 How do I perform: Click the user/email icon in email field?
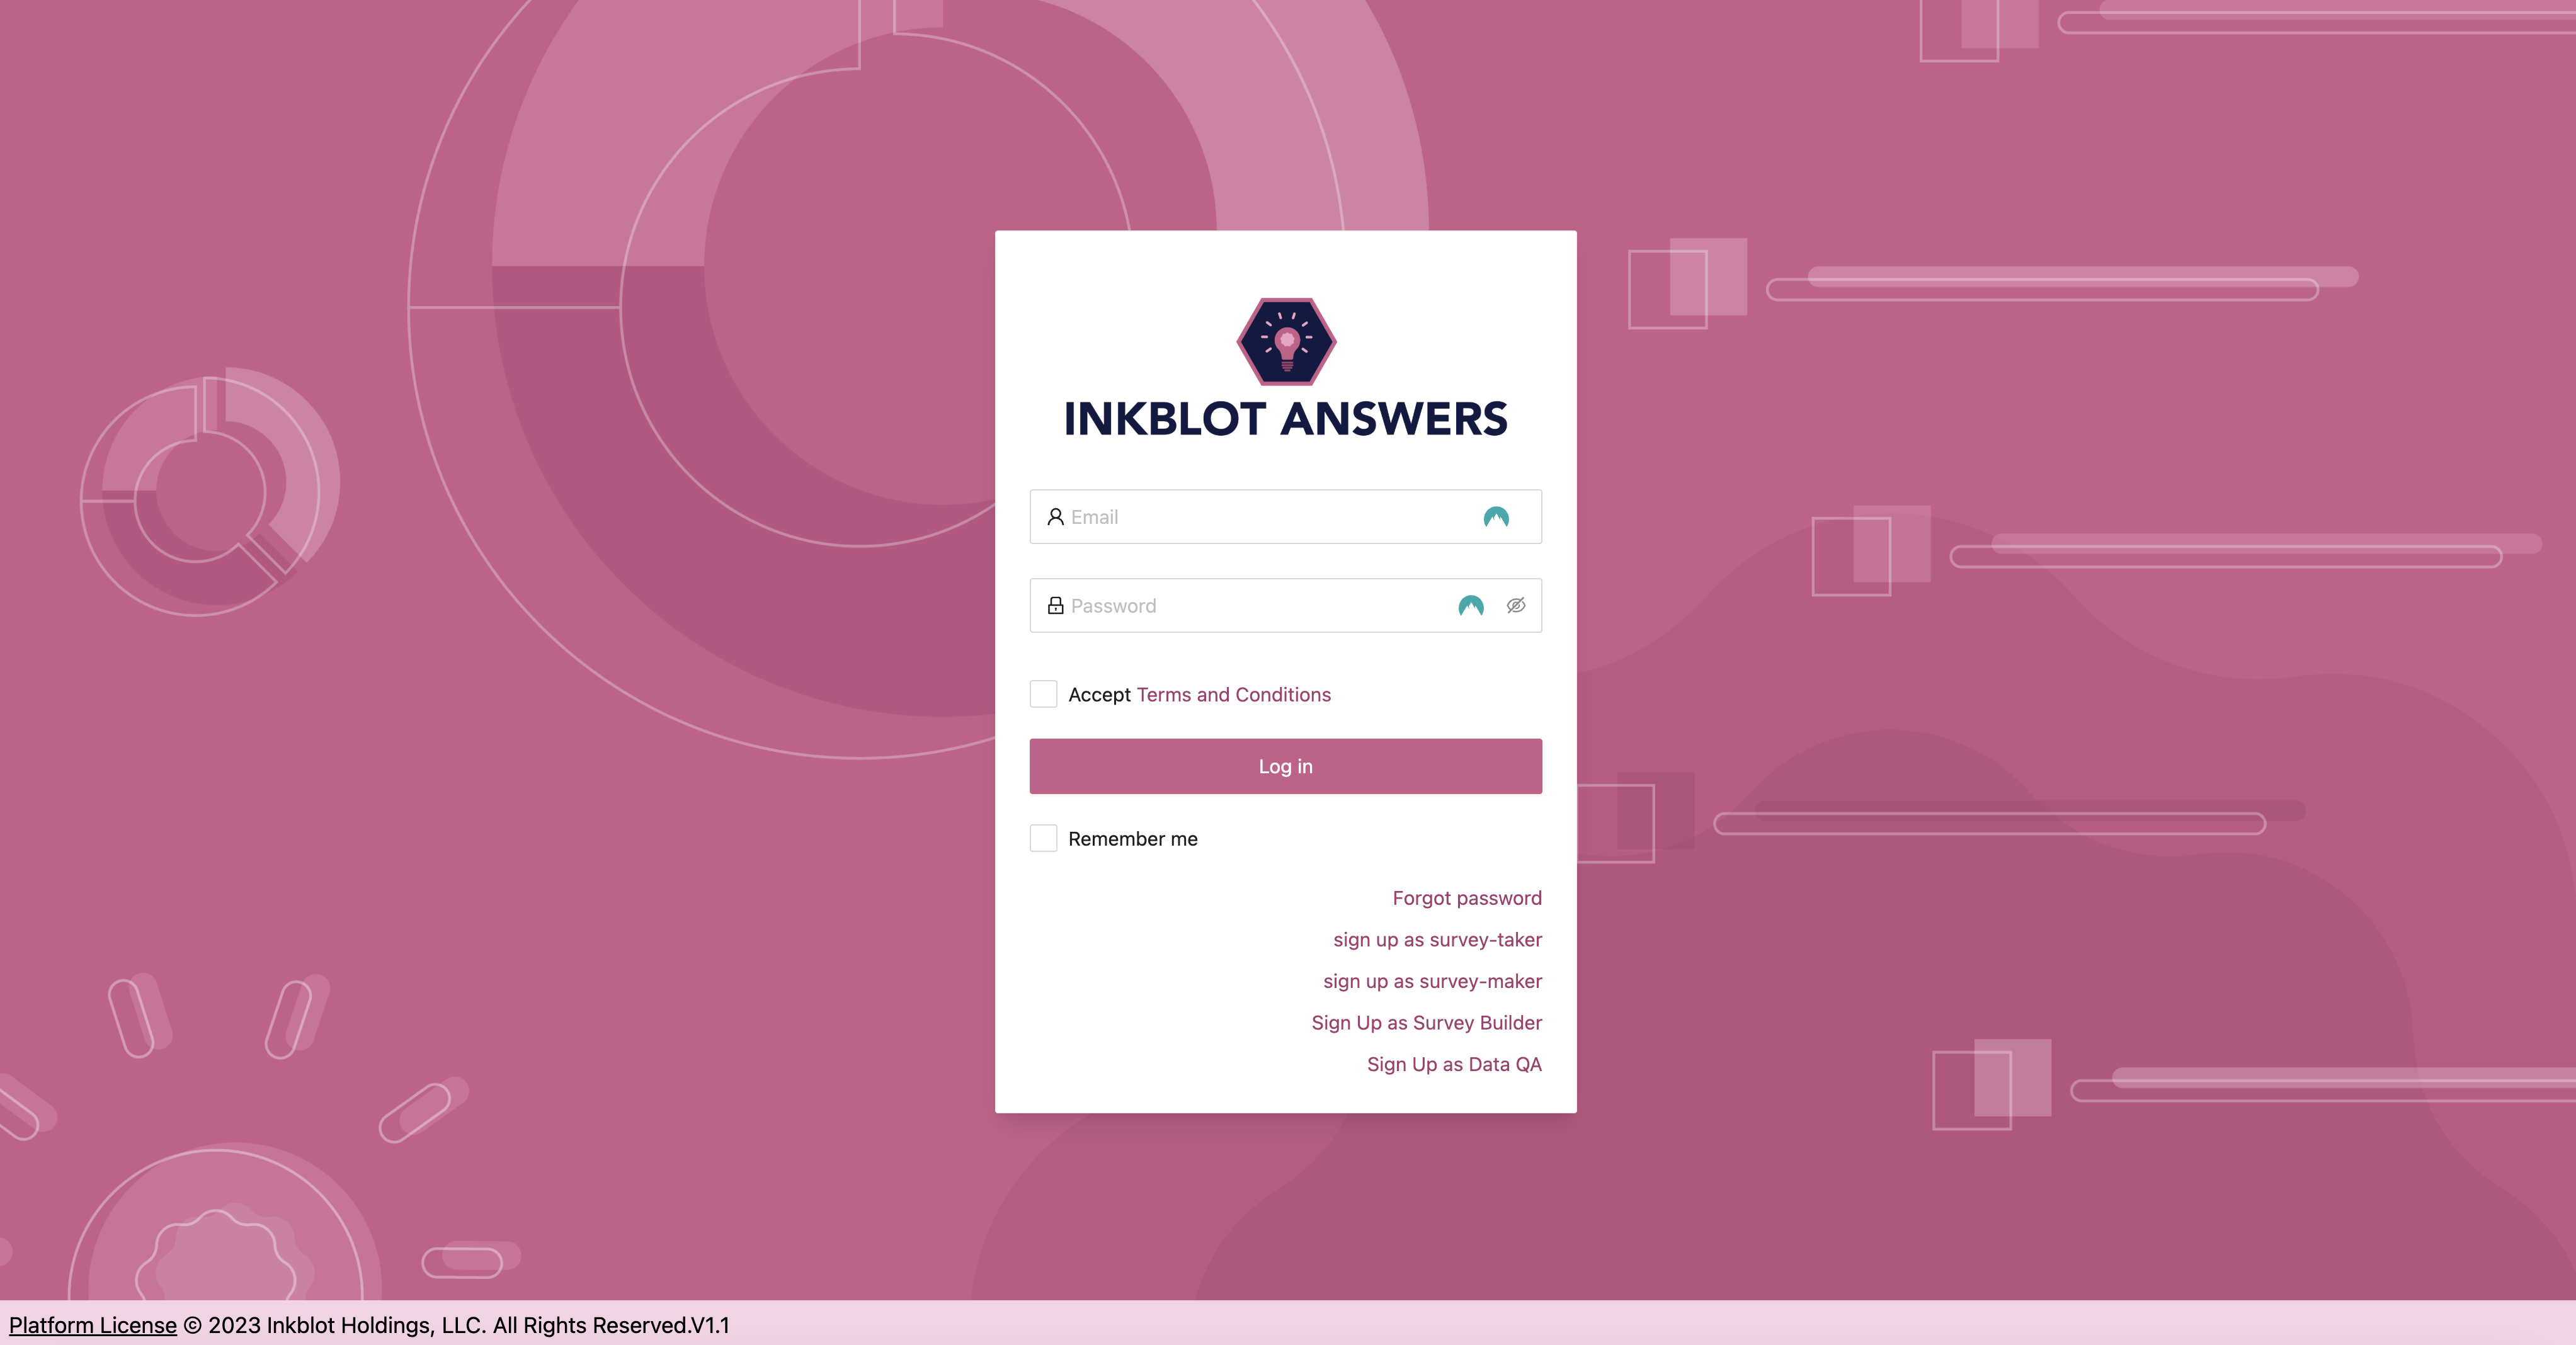(1054, 516)
